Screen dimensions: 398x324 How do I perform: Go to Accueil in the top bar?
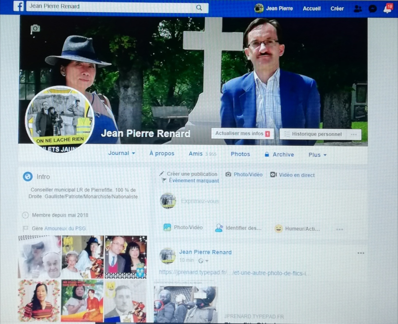(x=312, y=9)
